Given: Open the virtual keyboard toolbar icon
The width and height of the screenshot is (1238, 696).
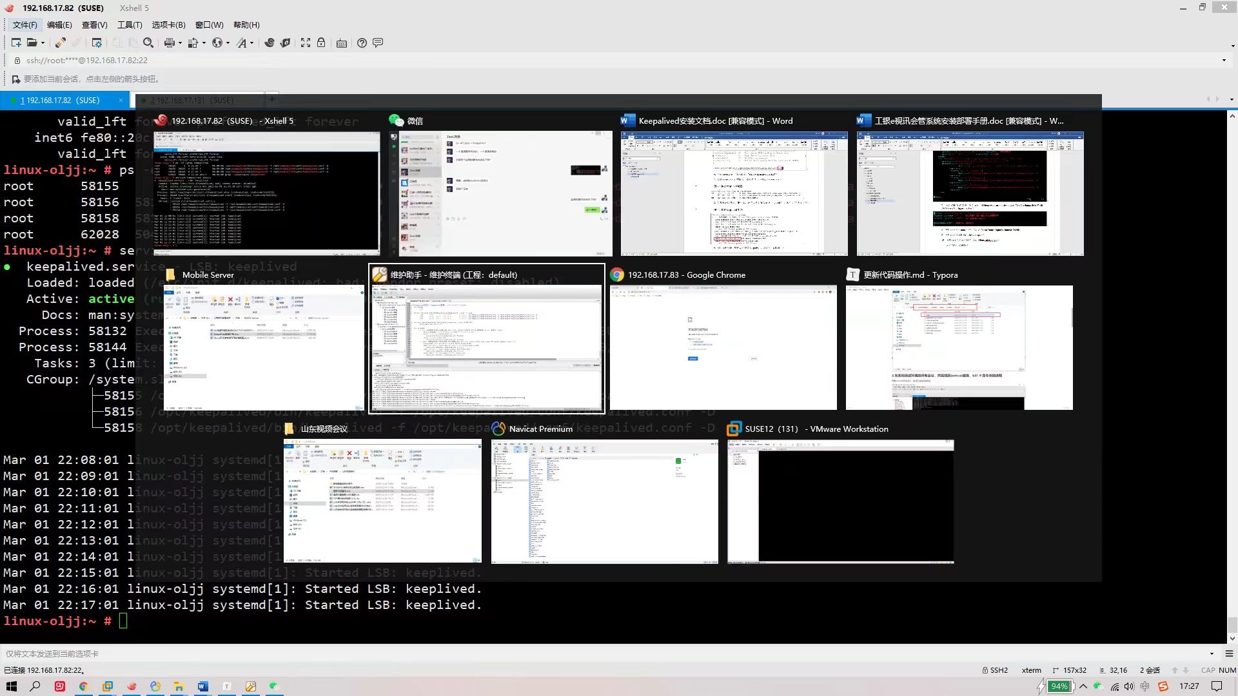Looking at the screenshot, I should (342, 43).
